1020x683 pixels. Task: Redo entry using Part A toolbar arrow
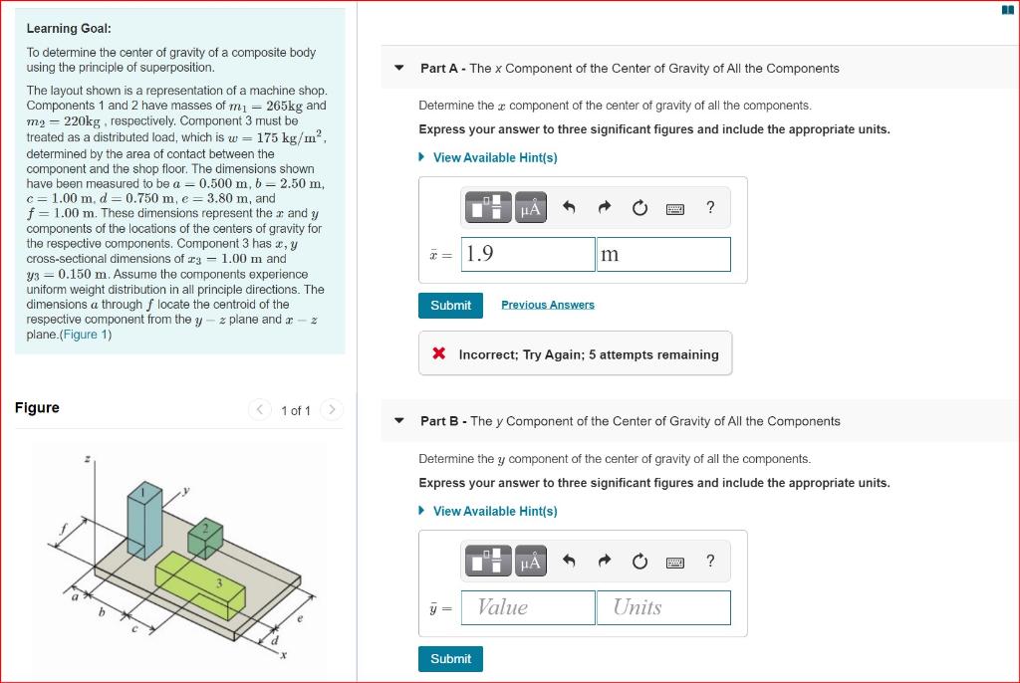[x=603, y=207]
